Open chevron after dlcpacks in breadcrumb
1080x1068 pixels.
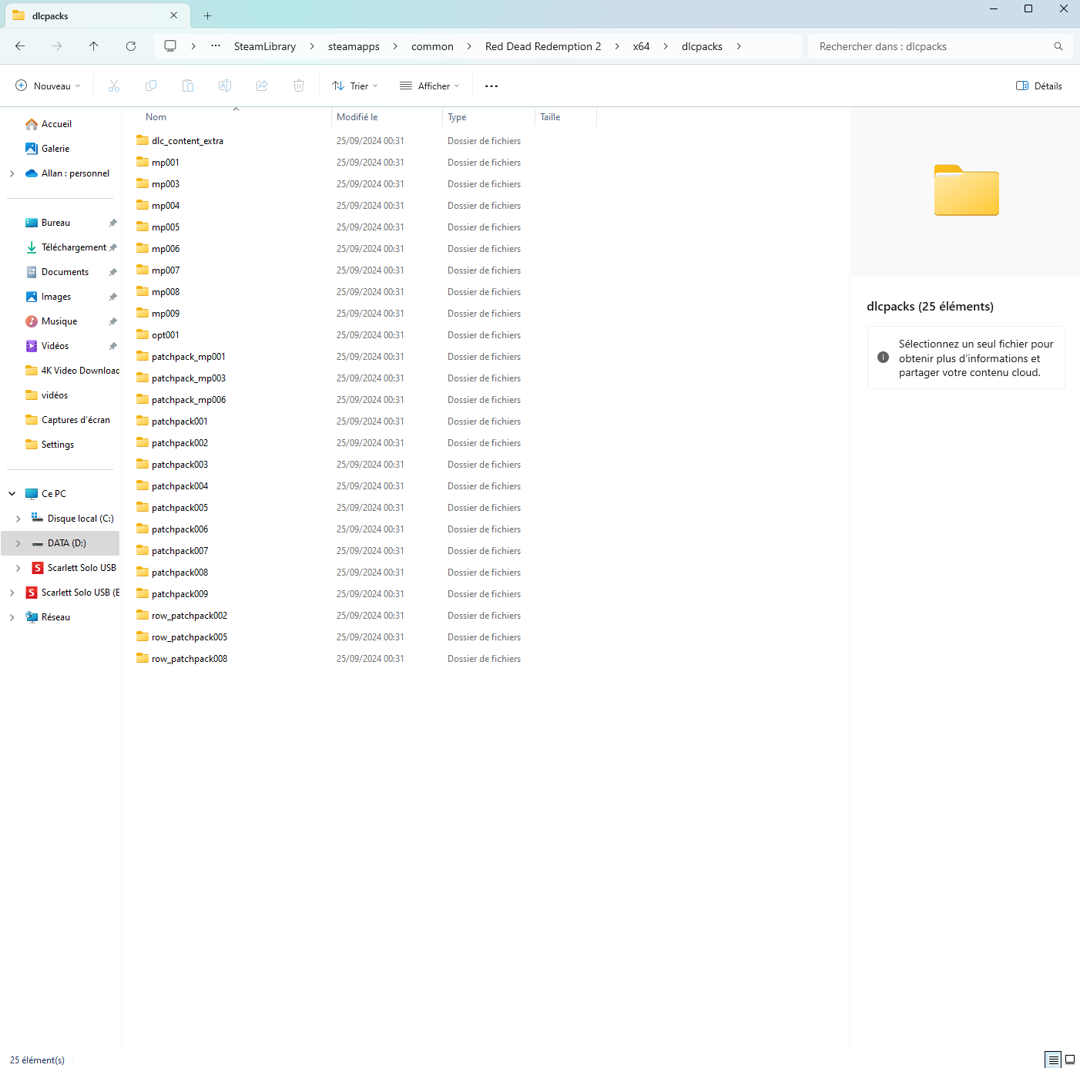[x=739, y=46]
